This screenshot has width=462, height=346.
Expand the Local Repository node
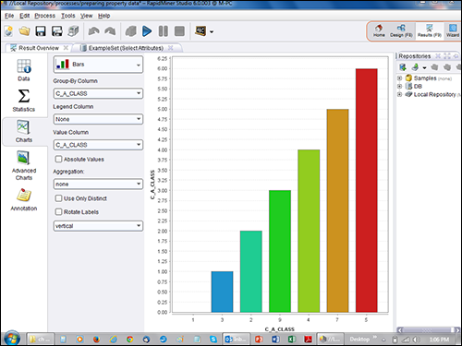pos(399,94)
